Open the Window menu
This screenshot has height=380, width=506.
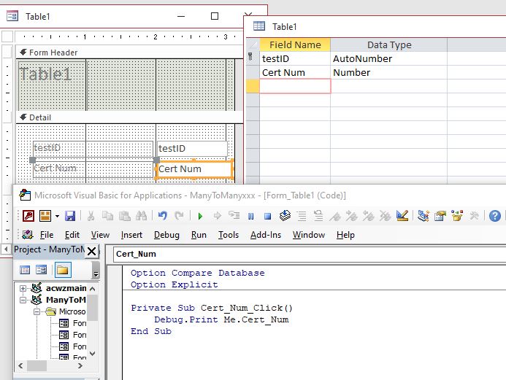[x=309, y=235]
